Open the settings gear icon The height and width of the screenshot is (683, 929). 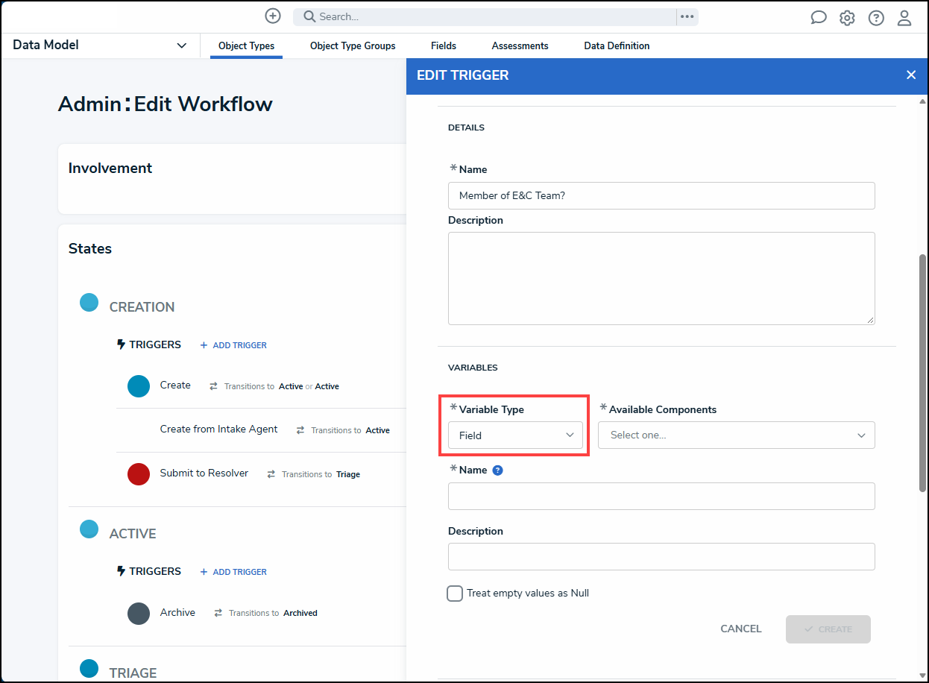(x=847, y=18)
